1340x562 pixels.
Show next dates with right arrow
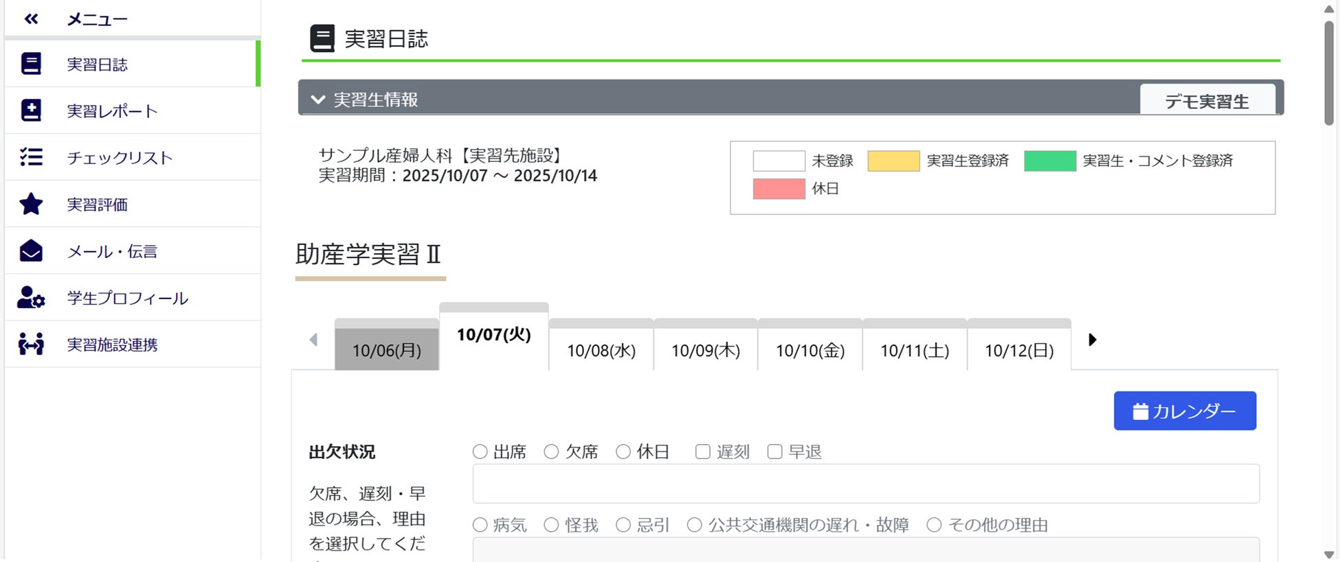click(x=1093, y=340)
